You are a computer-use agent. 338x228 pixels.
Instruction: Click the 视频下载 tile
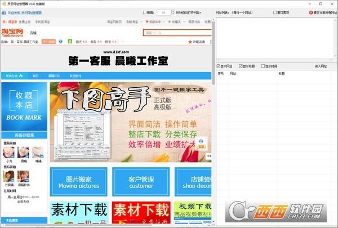pyautogui.click(x=193, y=212)
